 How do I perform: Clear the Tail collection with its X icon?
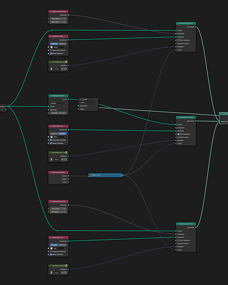[x=65, y=248]
